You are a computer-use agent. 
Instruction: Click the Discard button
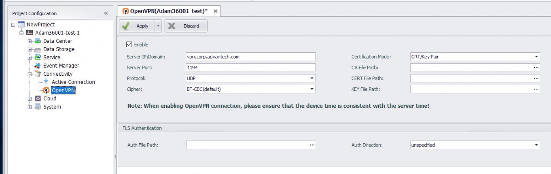pos(186,26)
